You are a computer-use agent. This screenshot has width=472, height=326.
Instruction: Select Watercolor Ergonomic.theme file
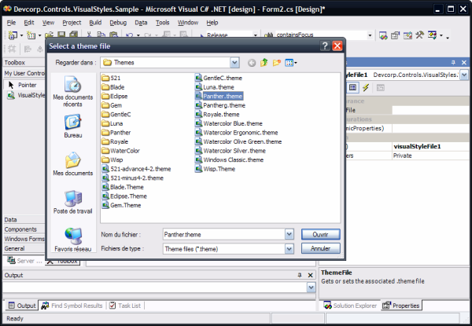(237, 133)
